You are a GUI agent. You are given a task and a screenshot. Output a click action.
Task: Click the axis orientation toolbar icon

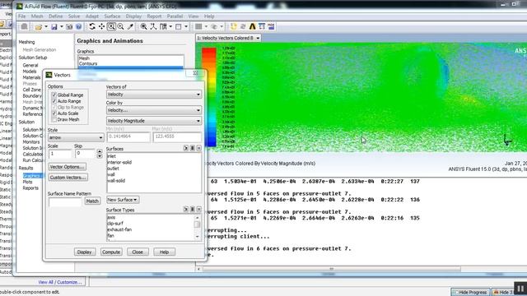(x=153, y=26)
